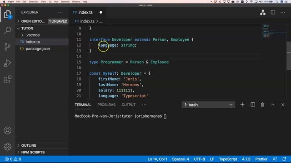
Task: Click the source control compare icon in editor toolbar
Action: (263, 12)
